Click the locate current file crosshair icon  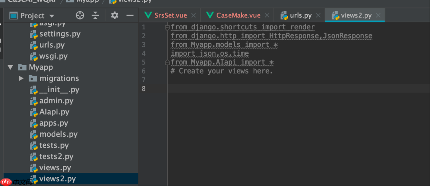pos(80,15)
